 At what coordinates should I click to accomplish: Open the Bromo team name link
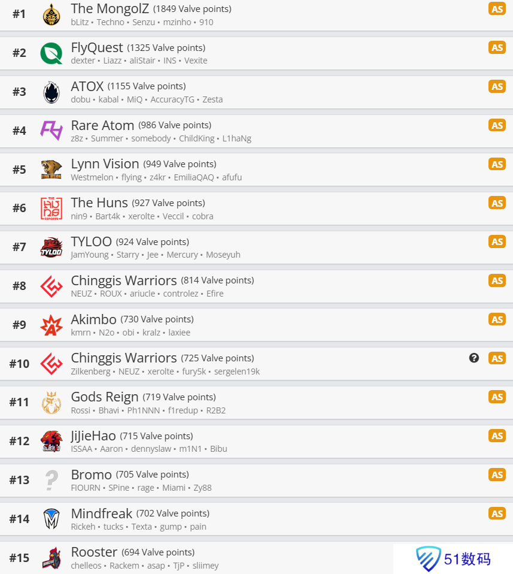point(92,475)
